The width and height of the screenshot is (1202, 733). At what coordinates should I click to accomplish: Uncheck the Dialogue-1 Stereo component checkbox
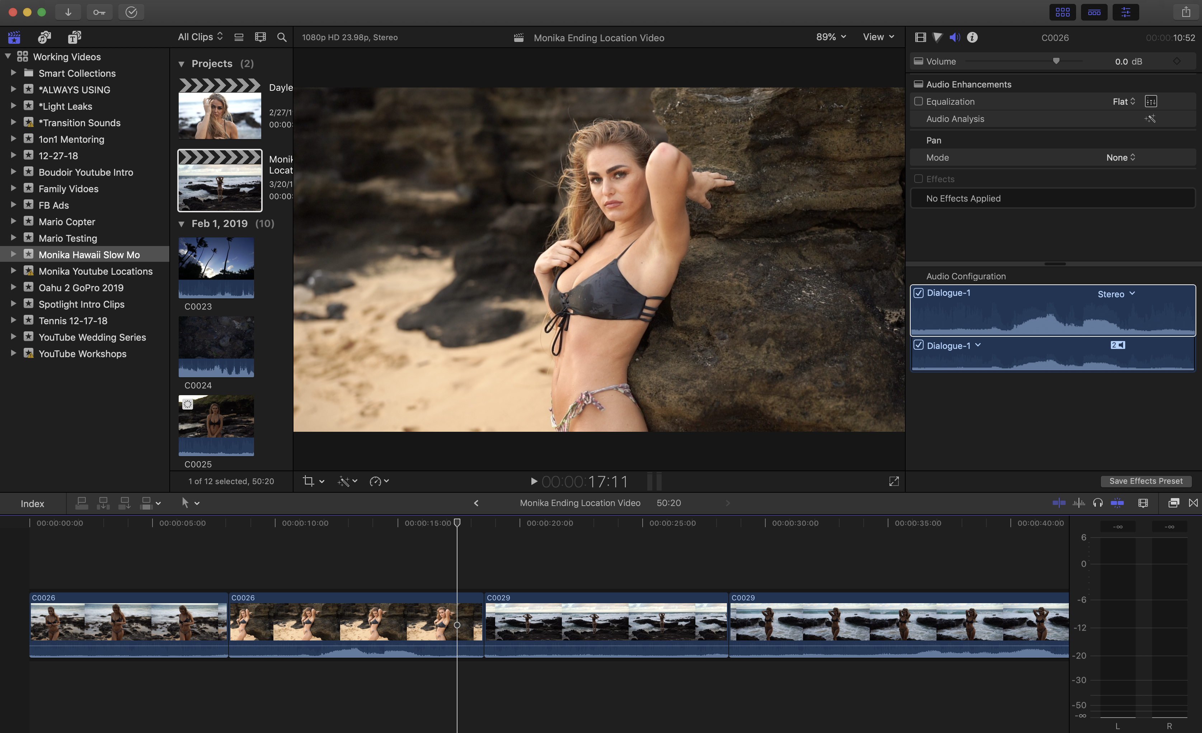[919, 293]
